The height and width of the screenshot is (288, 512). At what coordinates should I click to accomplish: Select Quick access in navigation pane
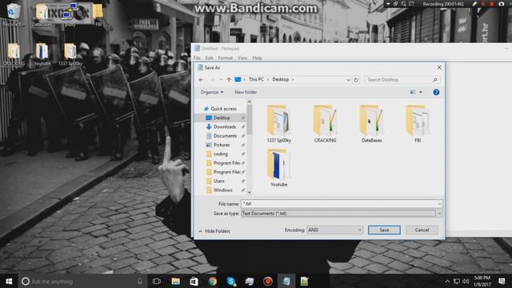223,109
